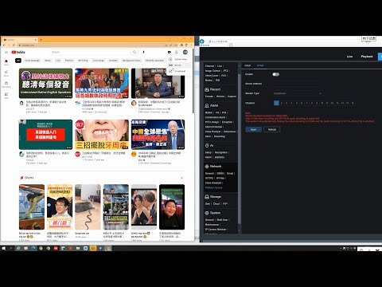Click the taskbar search icon
The width and height of the screenshot is (382, 287).
click(x=11, y=248)
